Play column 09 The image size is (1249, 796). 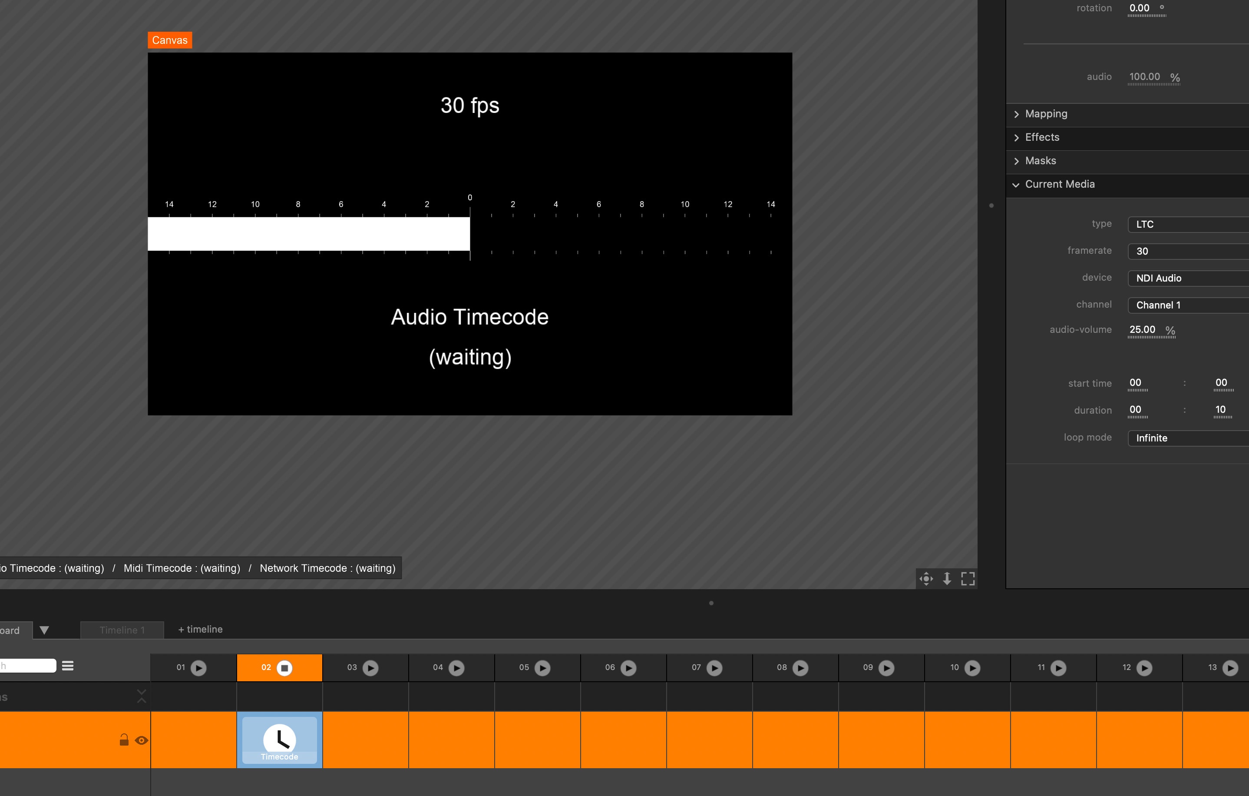[x=886, y=668]
